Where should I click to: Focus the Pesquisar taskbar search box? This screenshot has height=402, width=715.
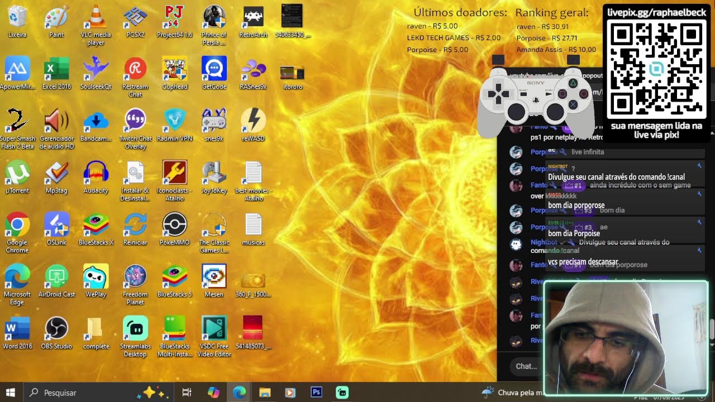pyautogui.click(x=98, y=393)
